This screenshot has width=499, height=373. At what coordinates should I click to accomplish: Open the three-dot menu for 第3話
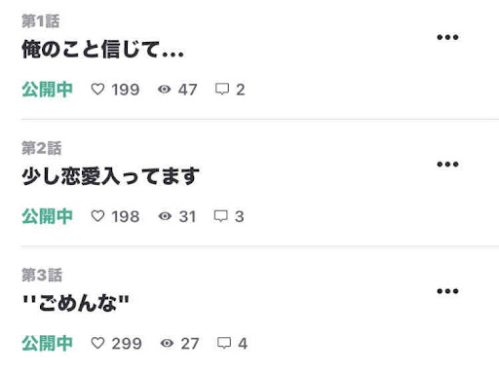point(447,291)
